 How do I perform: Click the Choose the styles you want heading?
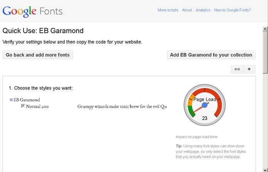click(x=41, y=88)
